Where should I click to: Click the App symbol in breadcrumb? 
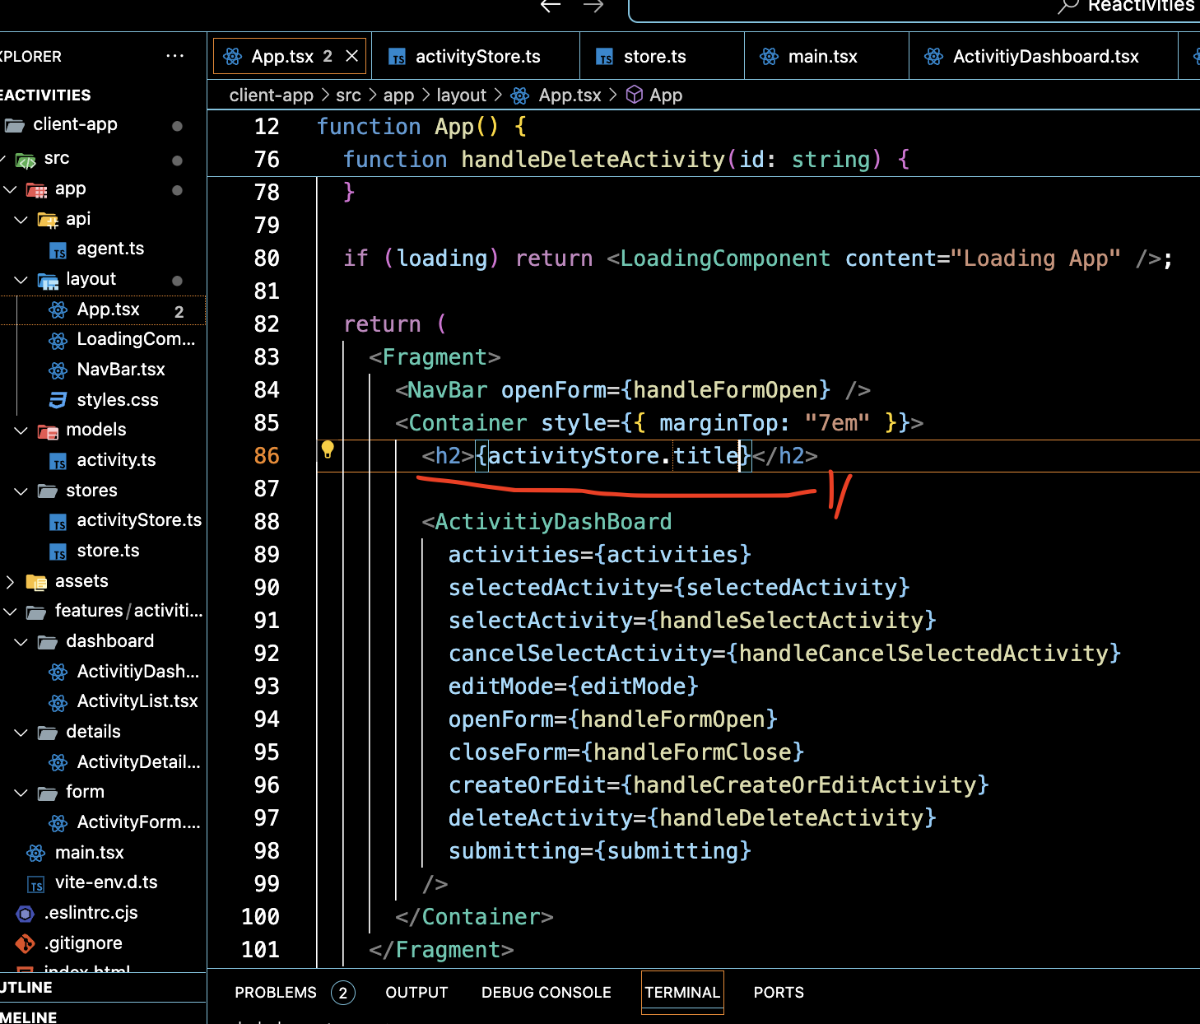coord(665,95)
